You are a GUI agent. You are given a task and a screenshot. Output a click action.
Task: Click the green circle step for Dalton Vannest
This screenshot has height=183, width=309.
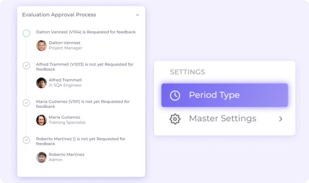(27, 33)
